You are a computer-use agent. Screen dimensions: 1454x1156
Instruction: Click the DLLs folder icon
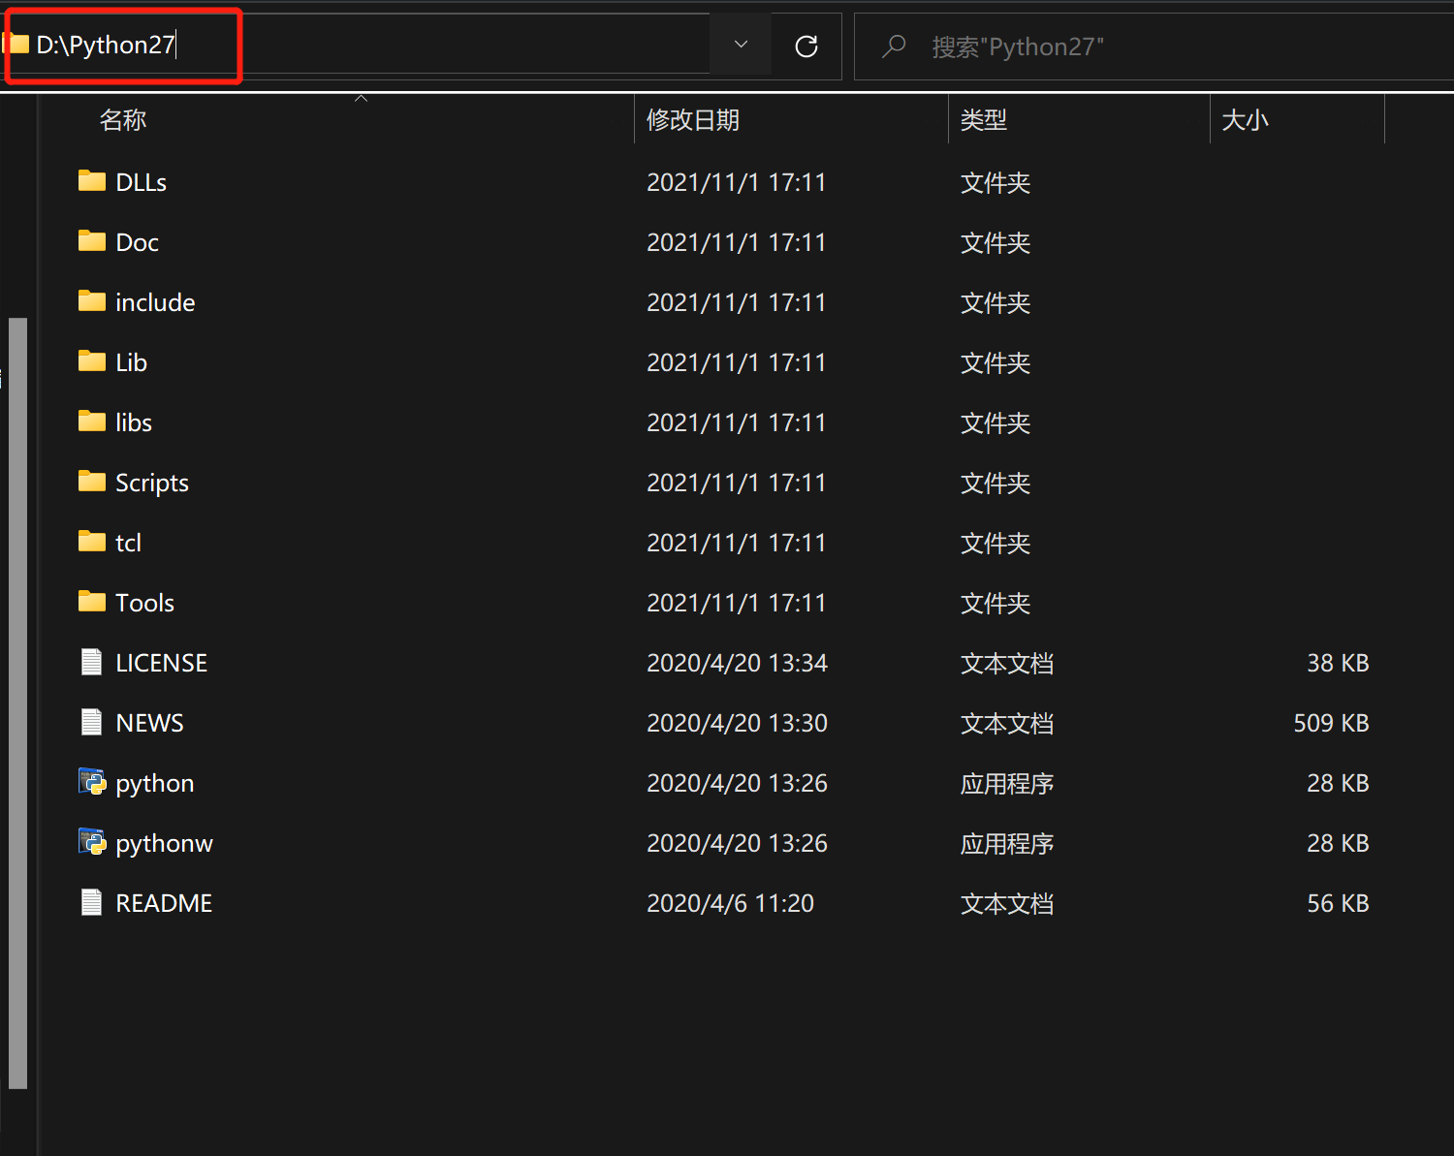92,181
